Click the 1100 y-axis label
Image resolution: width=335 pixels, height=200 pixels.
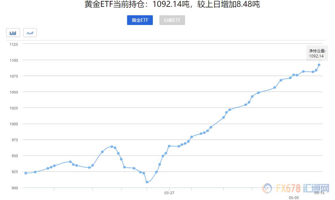click(14, 60)
